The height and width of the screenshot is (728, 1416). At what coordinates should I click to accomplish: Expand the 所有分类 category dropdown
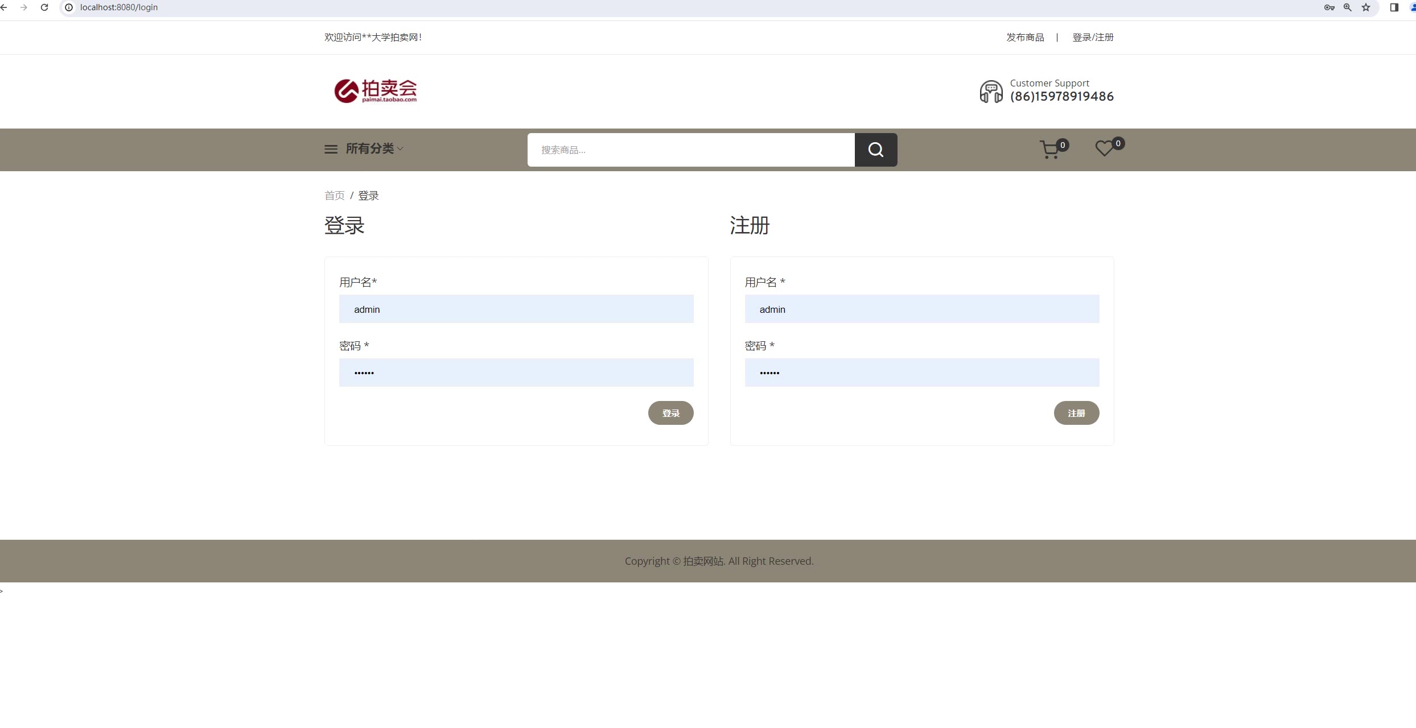point(374,148)
